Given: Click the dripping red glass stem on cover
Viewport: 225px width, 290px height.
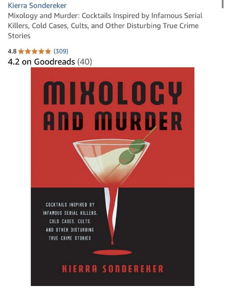Looking at the screenshot, I should coord(112,215).
